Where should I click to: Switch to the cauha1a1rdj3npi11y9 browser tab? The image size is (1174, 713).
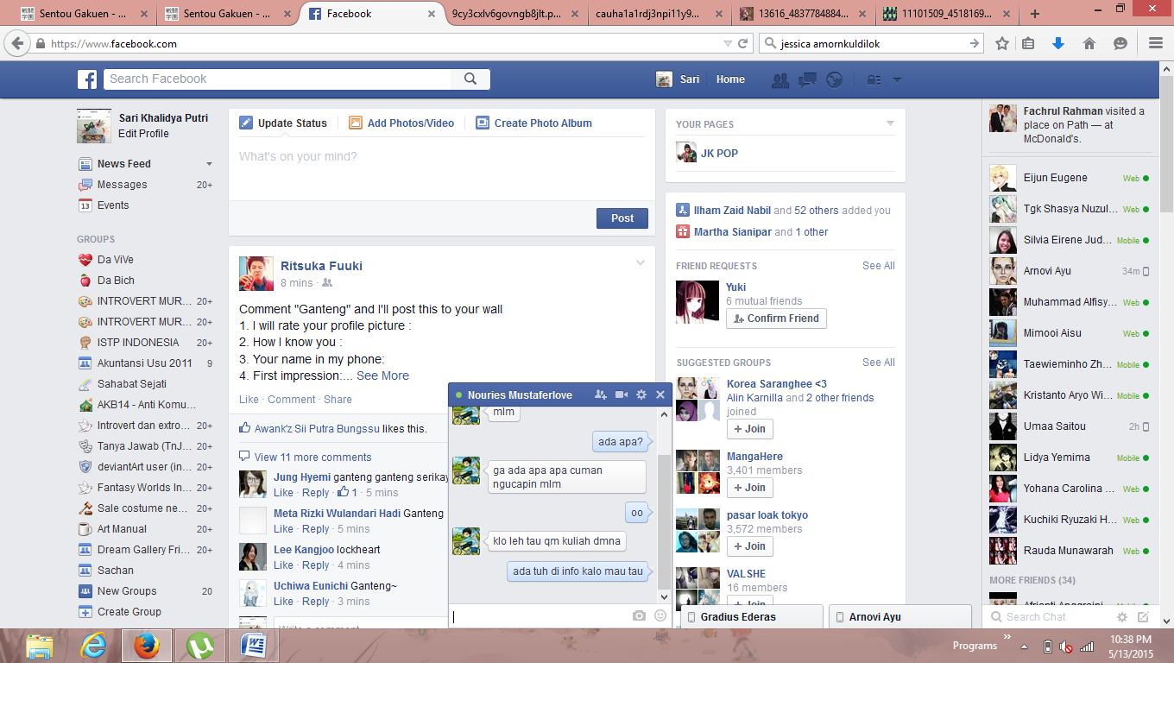tap(658, 14)
